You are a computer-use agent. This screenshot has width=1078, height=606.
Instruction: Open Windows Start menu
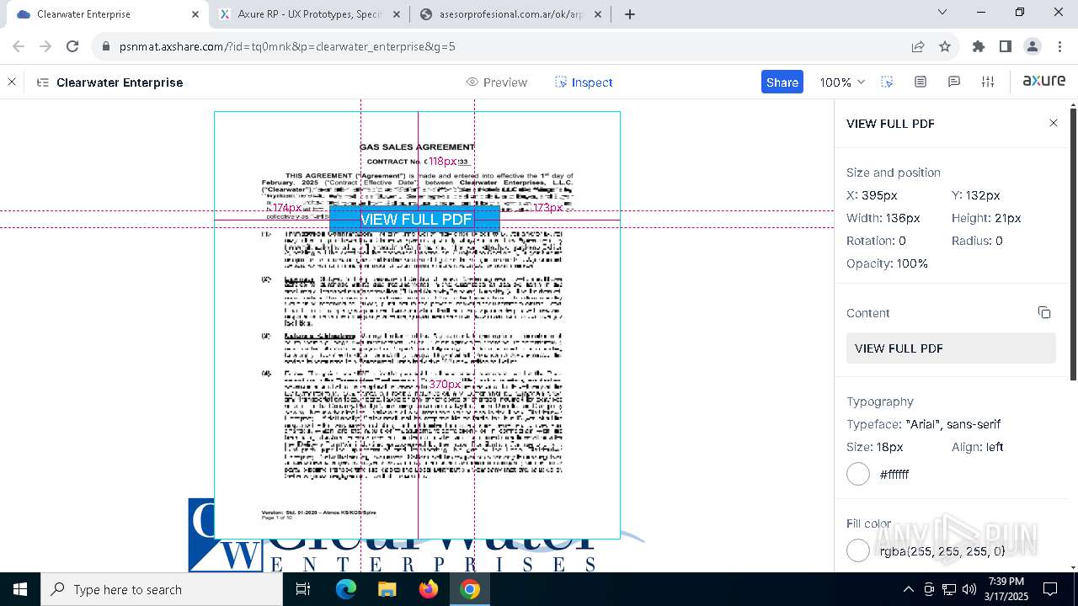pyautogui.click(x=20, y=589)
